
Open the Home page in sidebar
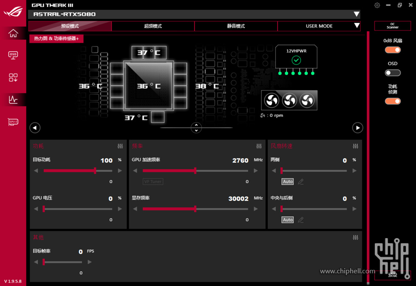[13, 33]
